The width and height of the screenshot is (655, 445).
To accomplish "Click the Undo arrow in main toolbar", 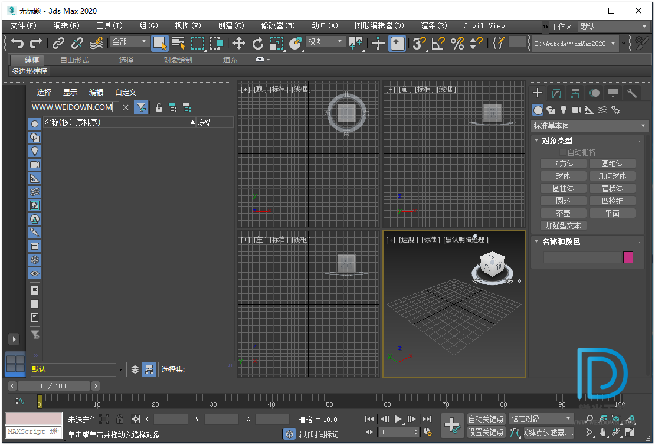I will pyautogui.click(x=17, y=43).
